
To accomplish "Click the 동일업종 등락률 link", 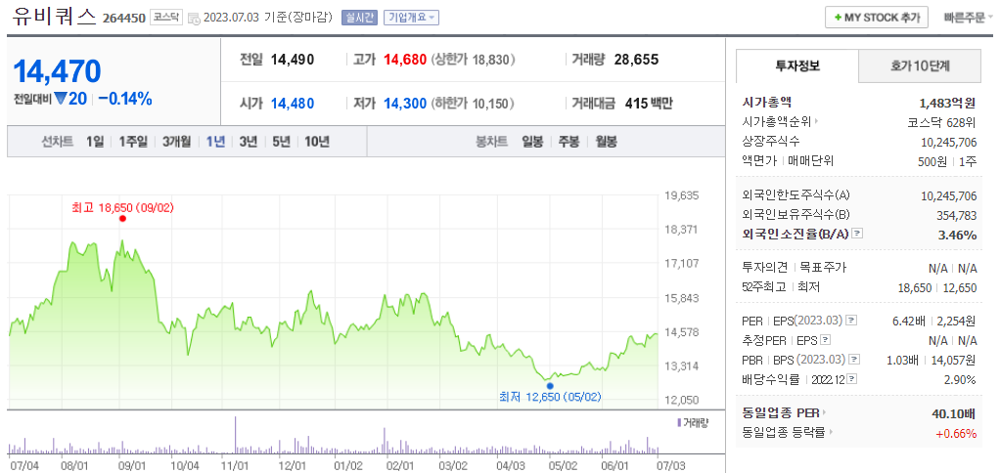I will [785, 433].
